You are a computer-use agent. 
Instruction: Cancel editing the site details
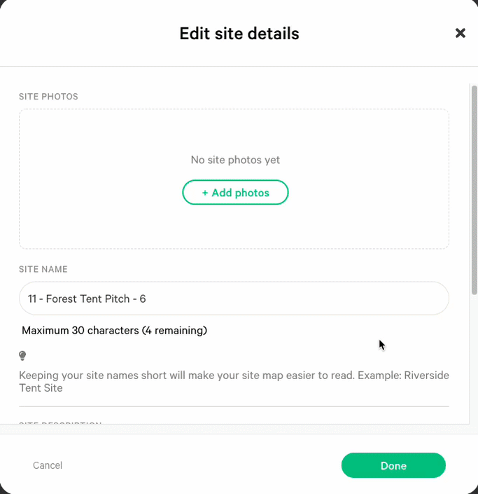(x=48, y=465)
